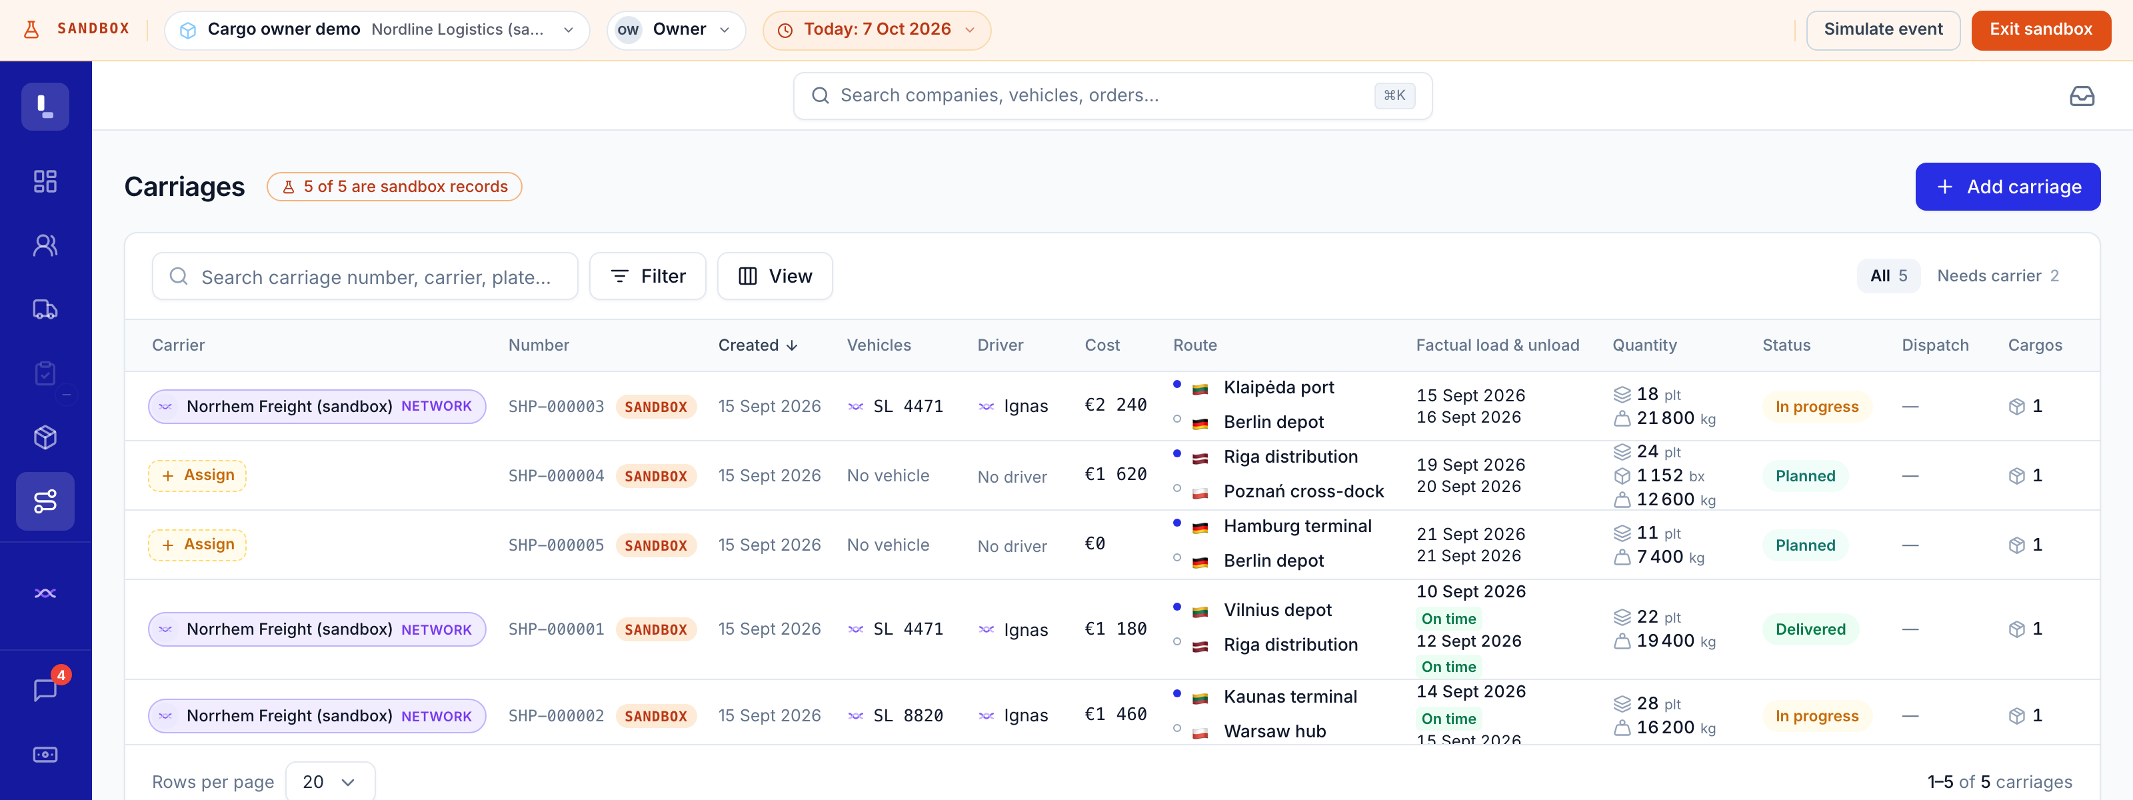This screenshot has width=2133, height=800.
Task: Change rows per page dropdown showing 20
Action: (x=329, y=782)
